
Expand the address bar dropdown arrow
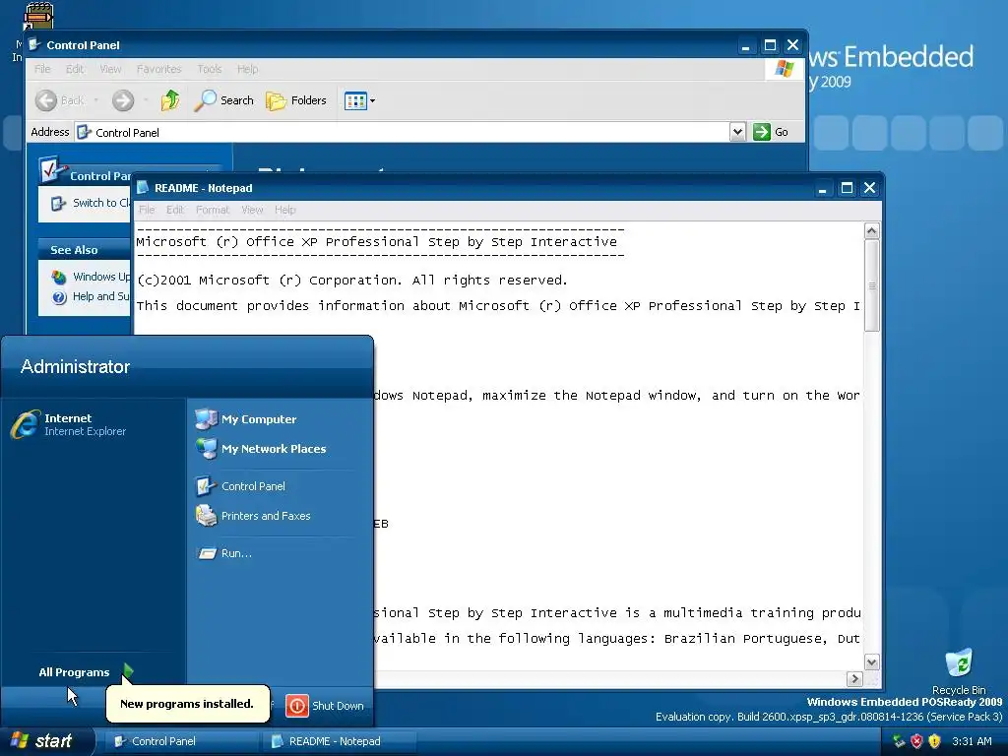(738, 133)
